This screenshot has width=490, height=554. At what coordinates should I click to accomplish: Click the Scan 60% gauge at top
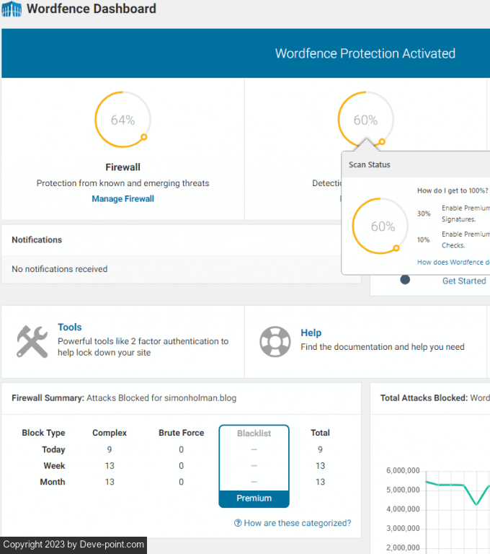click(365, 120)
